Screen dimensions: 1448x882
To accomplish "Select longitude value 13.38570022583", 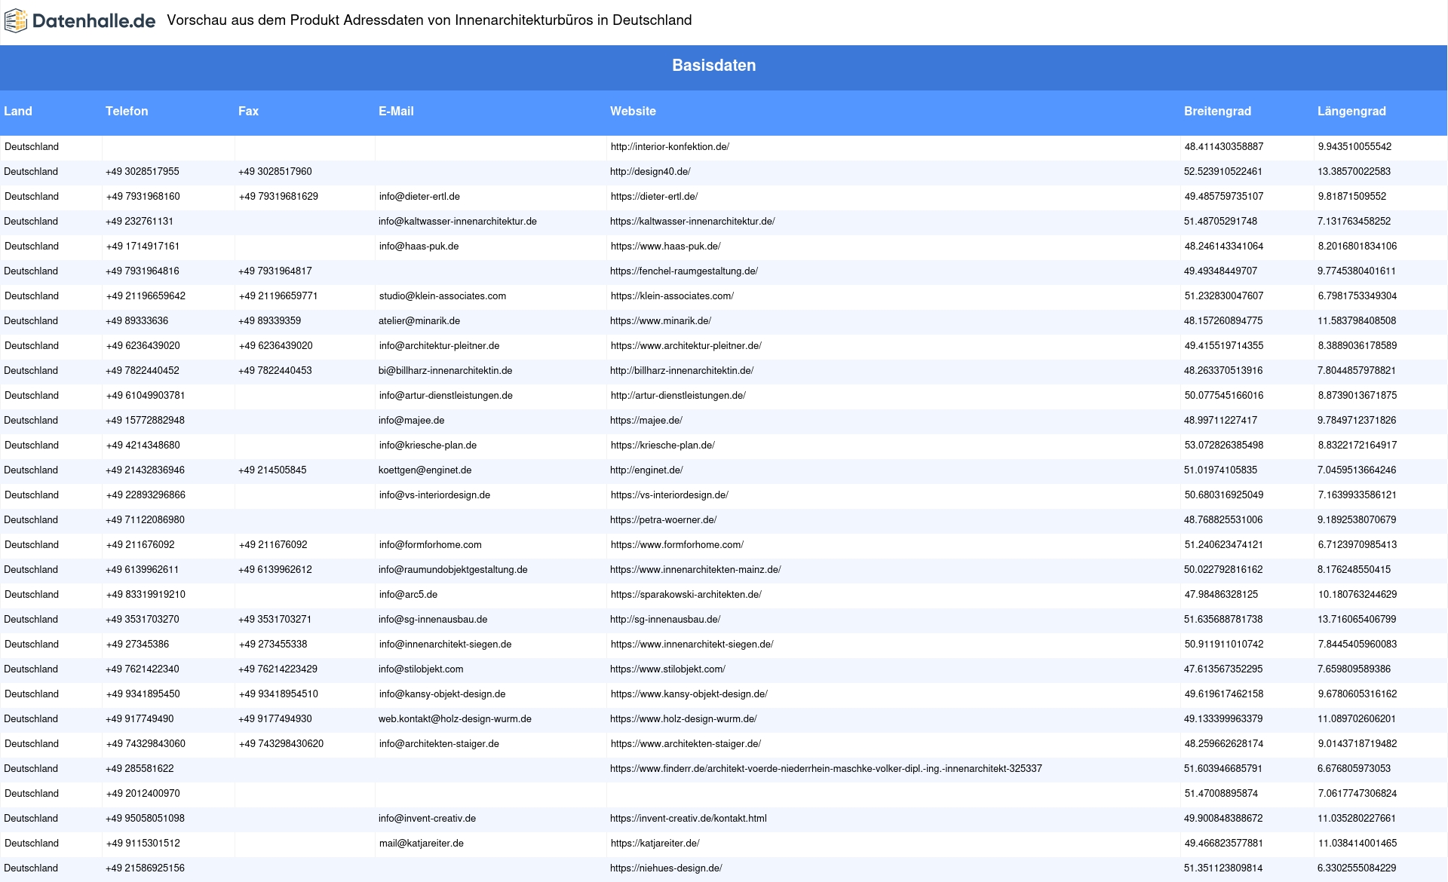I will coord(1354,172).
